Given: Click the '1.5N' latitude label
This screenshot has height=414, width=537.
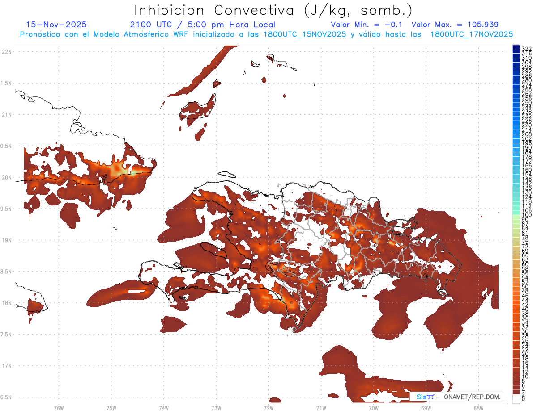Looking at the screenshot, I should tap(7, 83).
